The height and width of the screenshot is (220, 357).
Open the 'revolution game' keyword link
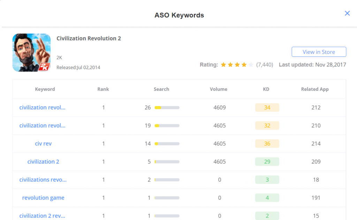coord(43,198)
